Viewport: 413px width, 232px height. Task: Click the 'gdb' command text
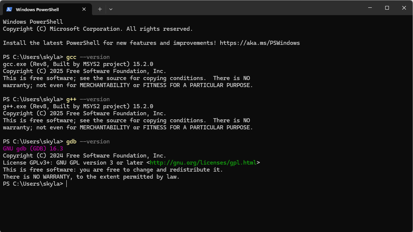tap(71, 142)
